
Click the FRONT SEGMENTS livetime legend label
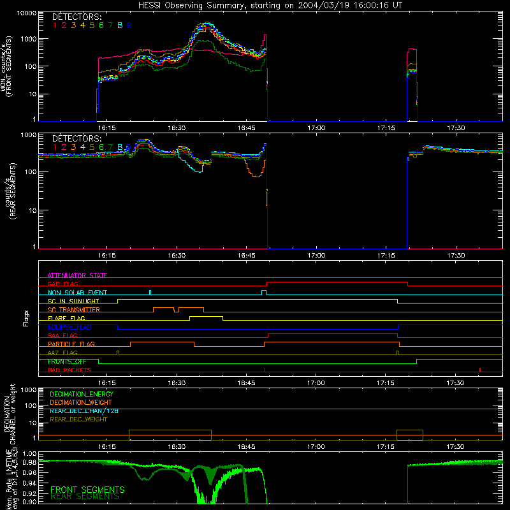pyautogui.click(x=87, y=490)
